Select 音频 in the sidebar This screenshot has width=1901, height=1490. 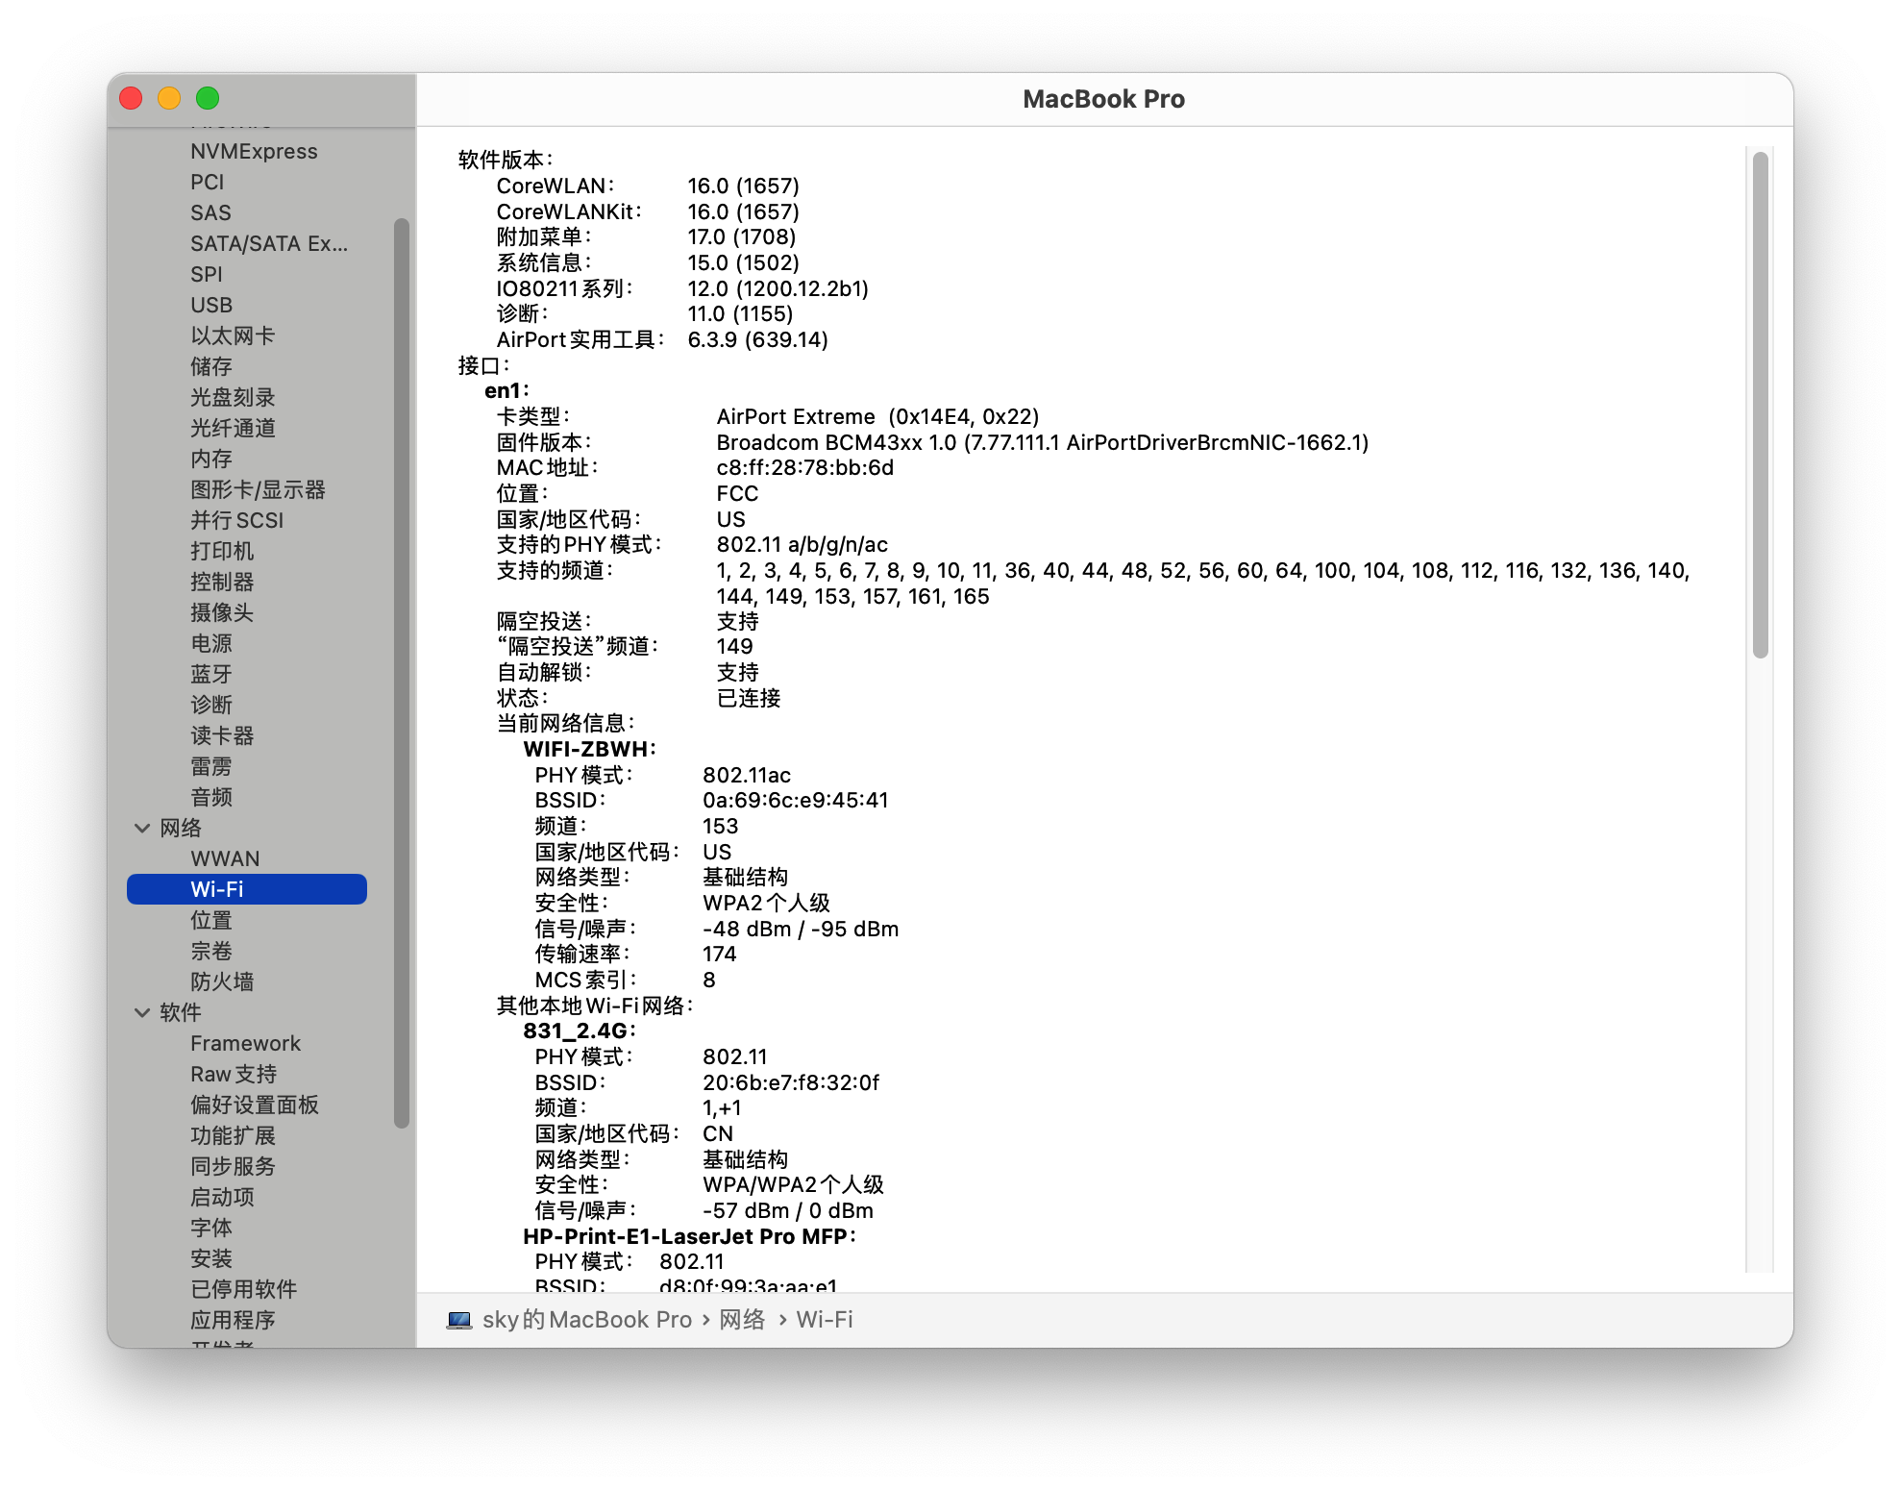click(x=211, y=797)
